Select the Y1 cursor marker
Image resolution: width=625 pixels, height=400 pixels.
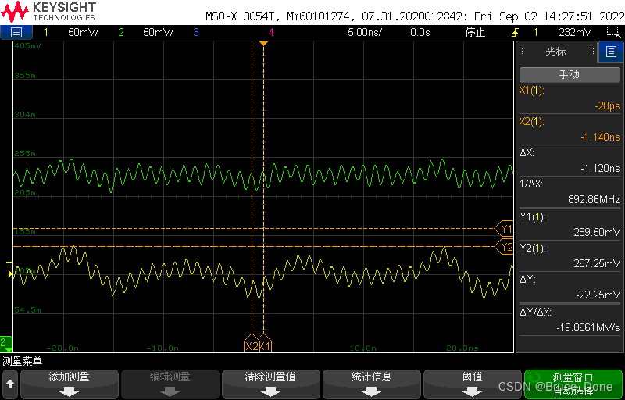coord(503,229)
